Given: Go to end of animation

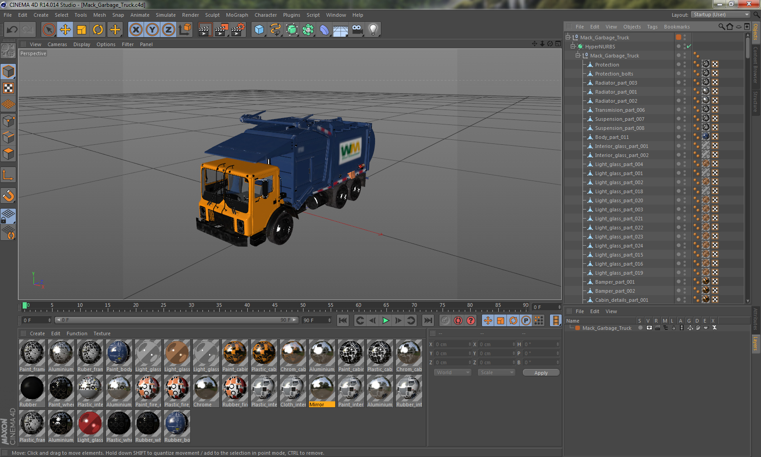Looking at the screenshot, I should click(x=428, y=320).
